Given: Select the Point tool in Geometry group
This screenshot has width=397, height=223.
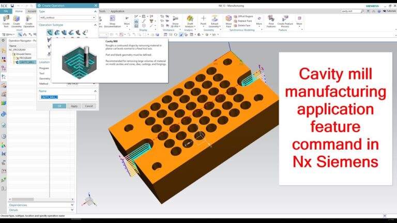Looking at the screenshot, I should pos(203,21).
